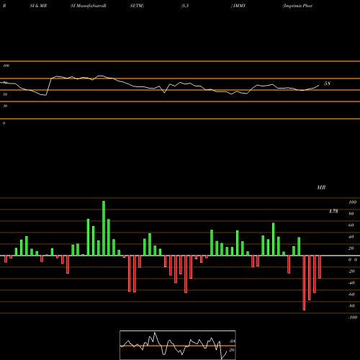
Task: Click the '(Imprimis Phar' company name text
Action: (x=297, y=6)
